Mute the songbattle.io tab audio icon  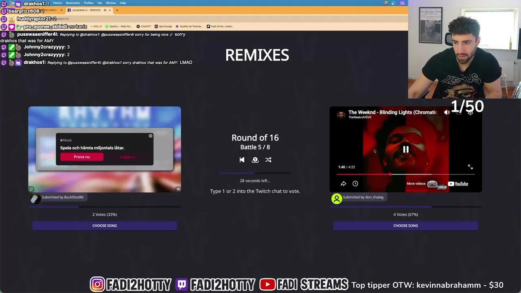(105, 10)
